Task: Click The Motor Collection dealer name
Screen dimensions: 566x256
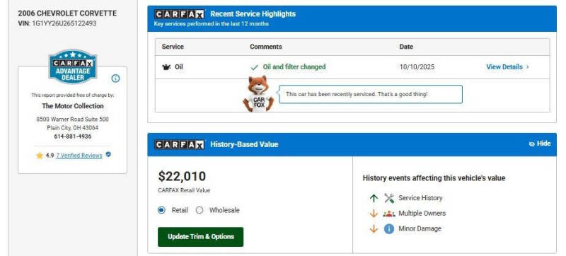Action: pos(73,106)
